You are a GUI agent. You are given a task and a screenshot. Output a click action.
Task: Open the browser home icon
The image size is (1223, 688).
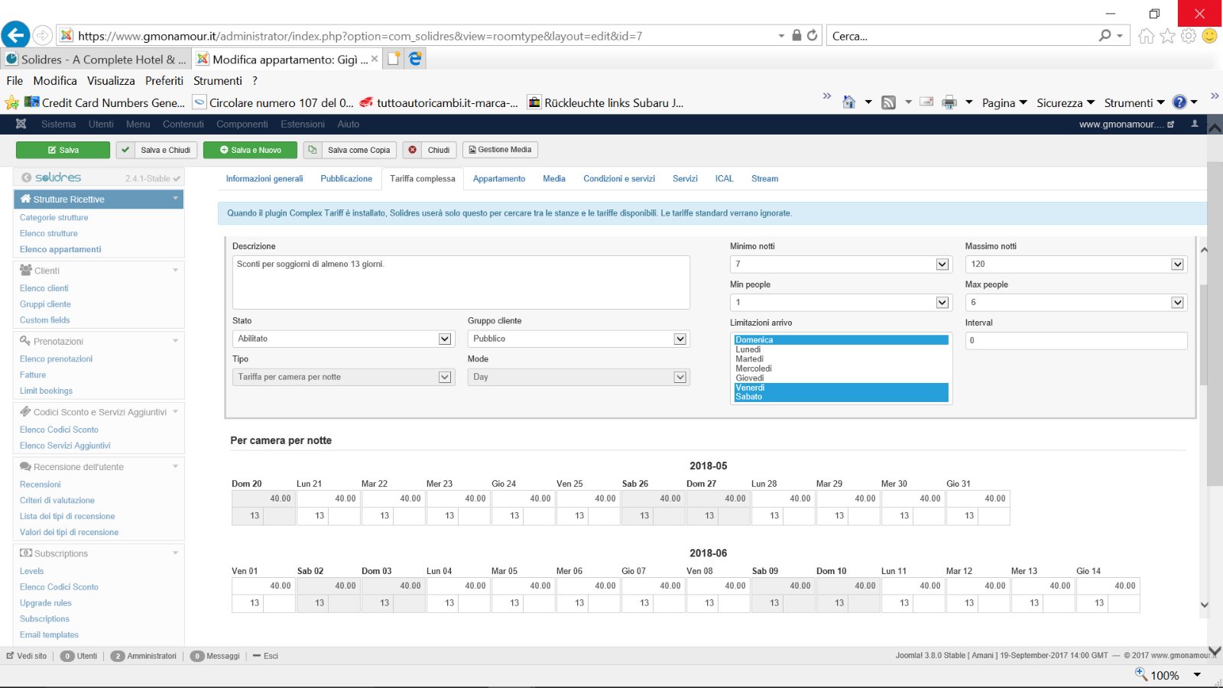coord(1146,36)
